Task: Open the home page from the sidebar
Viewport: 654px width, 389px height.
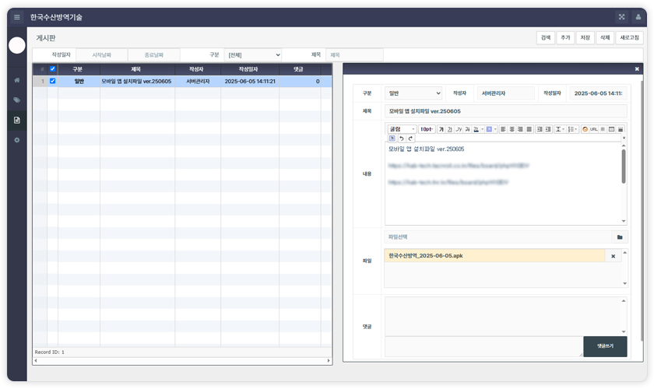Action: 16,80
